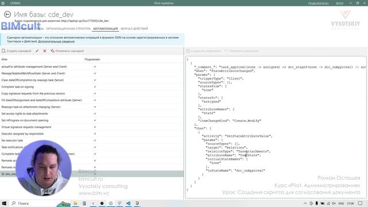Select Clear dateOfCompletion by reassign task row

[92, 80]
